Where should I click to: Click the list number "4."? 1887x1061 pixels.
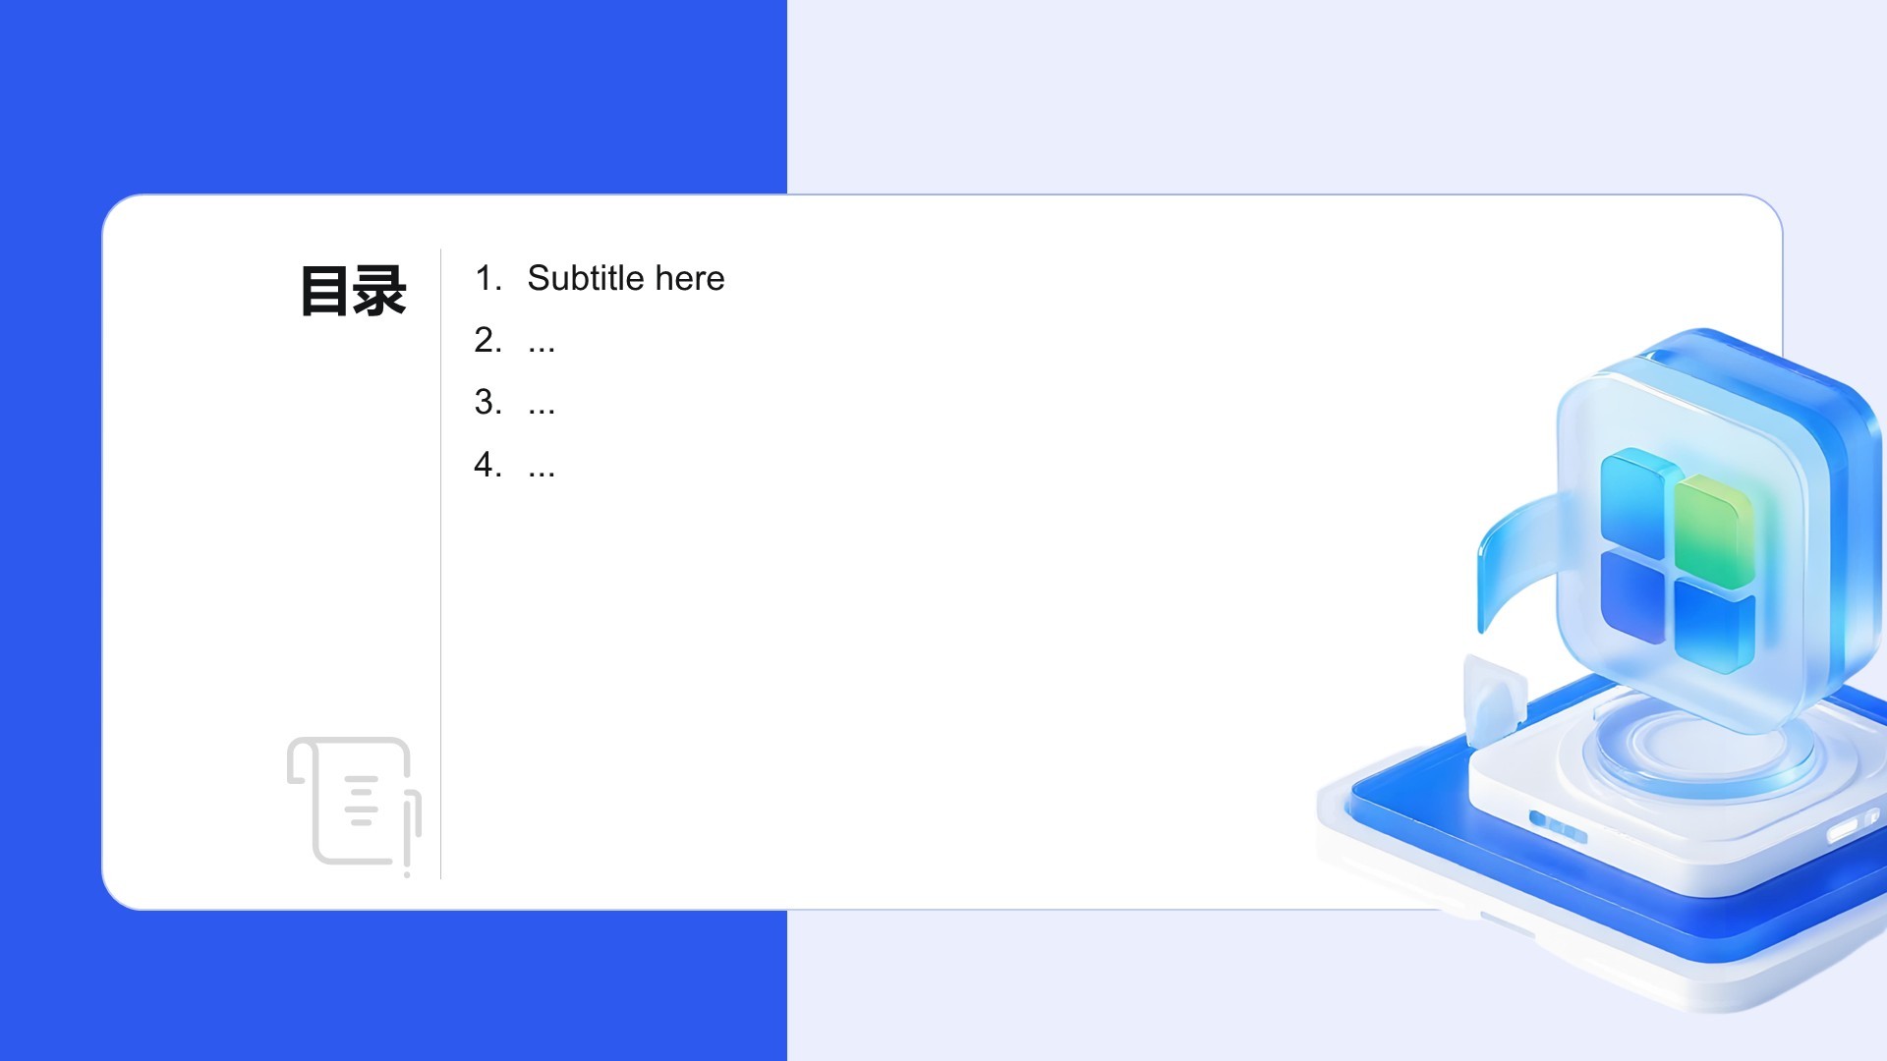click(487, 465)
